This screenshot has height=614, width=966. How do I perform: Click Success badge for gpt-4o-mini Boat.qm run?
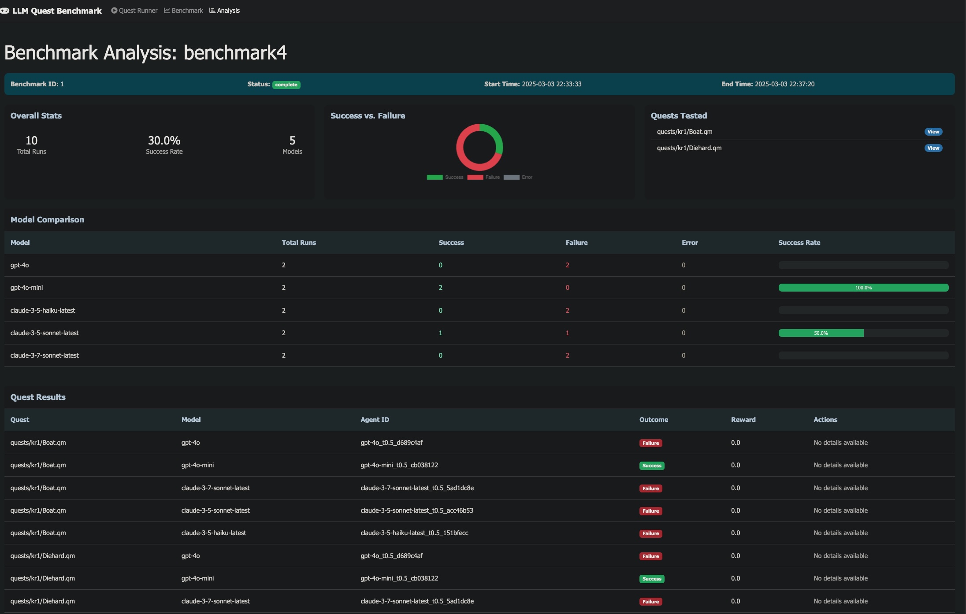pyautogui.click(x=651, y=466)
